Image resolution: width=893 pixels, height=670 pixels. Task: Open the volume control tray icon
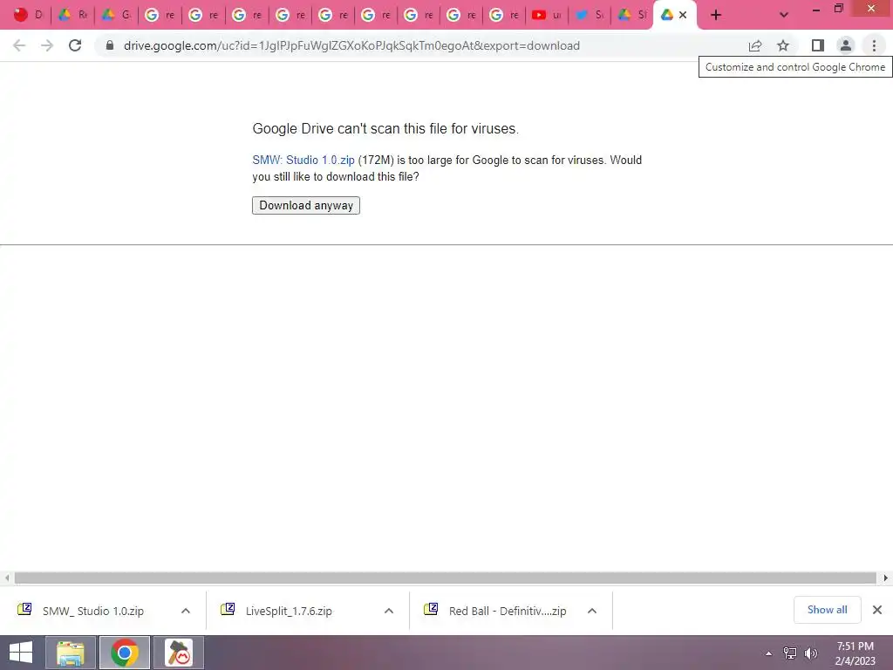[x=811, y=653]
